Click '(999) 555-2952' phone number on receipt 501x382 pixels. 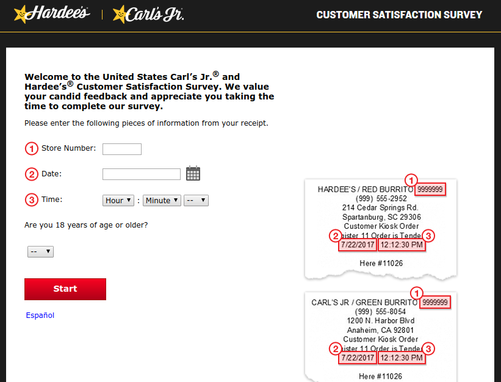pyautogui.click(x=381, y=198)
